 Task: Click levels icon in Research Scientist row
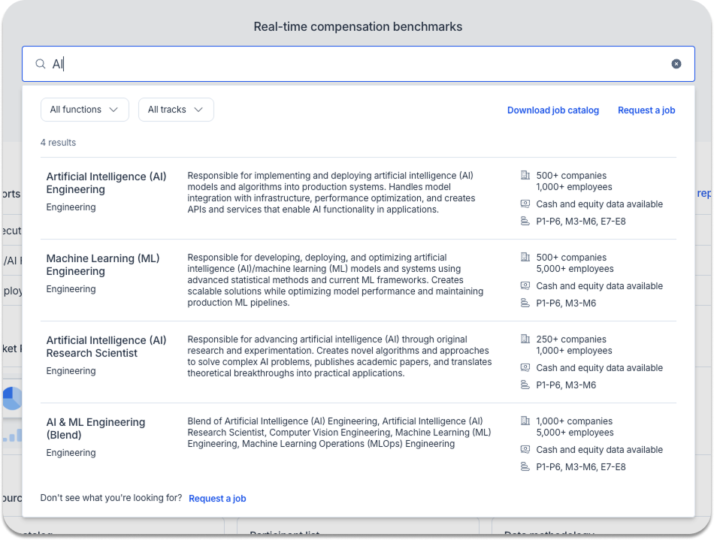[525, 385]
